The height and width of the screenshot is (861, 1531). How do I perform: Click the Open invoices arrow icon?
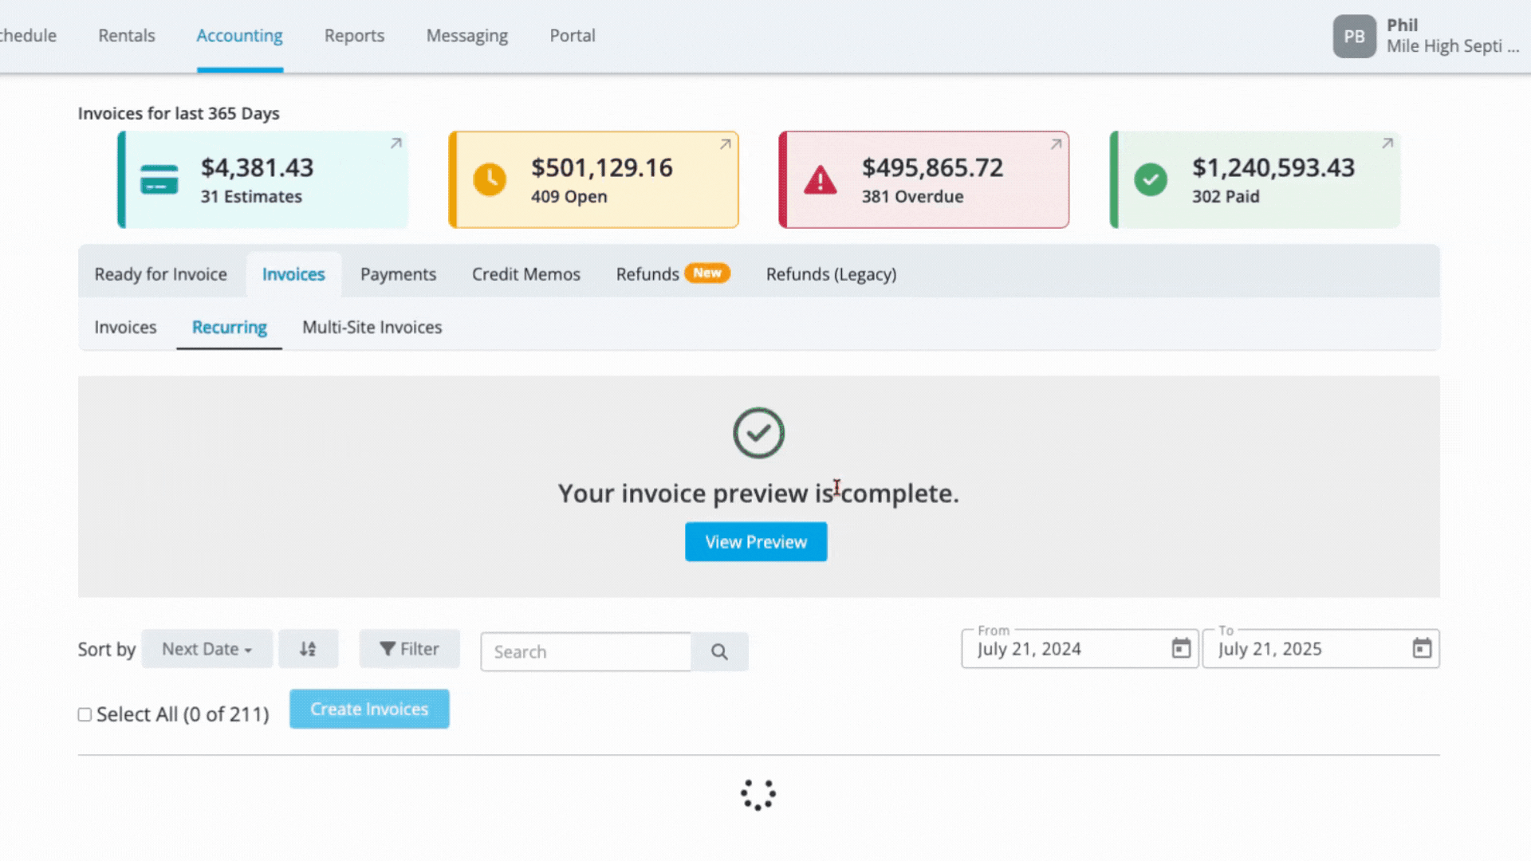[725, 144]
